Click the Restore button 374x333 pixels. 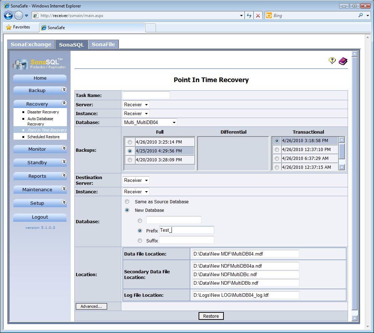(211, 316)
